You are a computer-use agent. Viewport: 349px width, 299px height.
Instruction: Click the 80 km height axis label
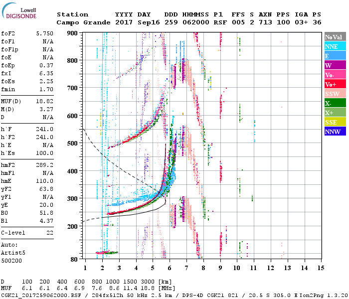74,260
